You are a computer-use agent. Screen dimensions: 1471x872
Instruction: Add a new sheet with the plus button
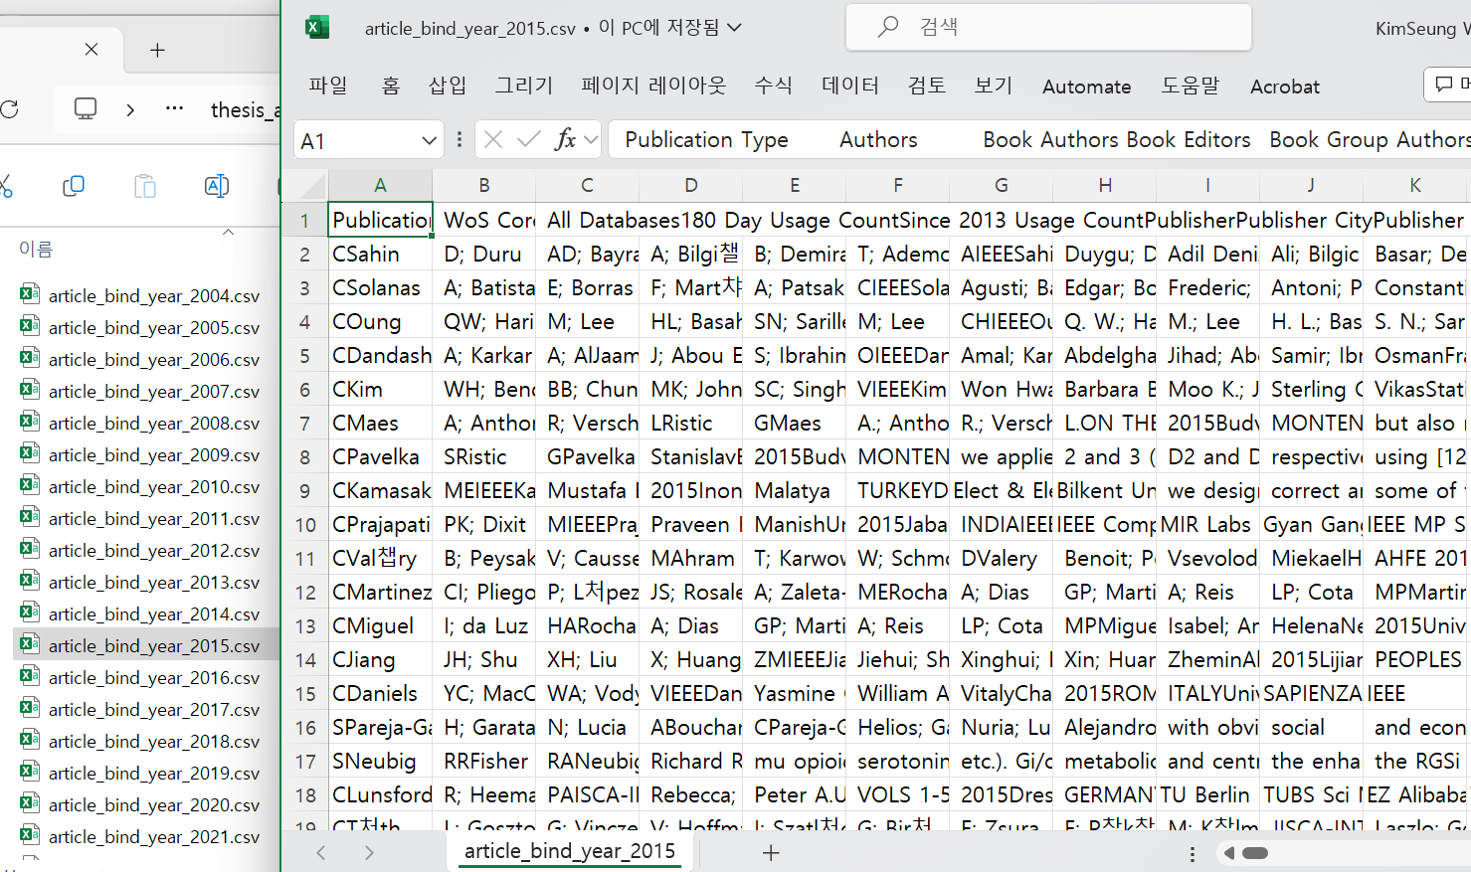[x=771, y=853]
